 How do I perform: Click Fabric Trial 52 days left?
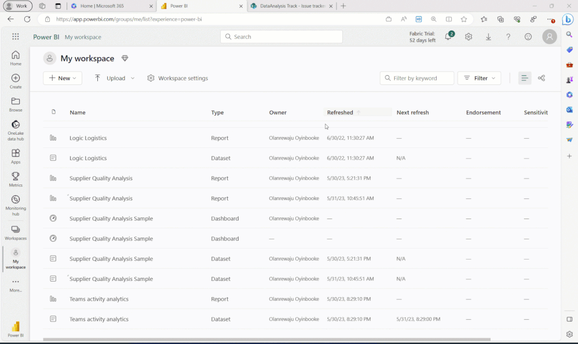click(x=422, y=37)
